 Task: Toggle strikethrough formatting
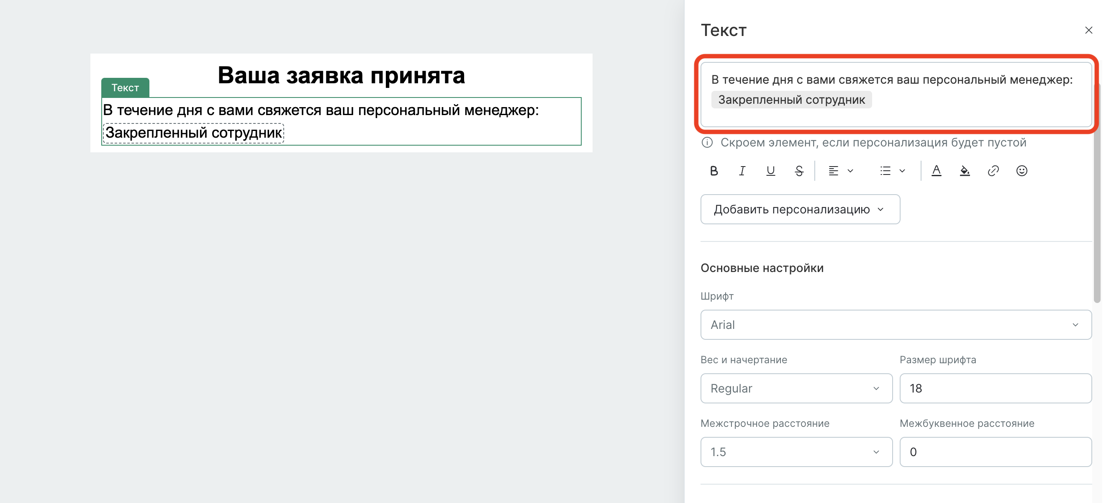799,171
